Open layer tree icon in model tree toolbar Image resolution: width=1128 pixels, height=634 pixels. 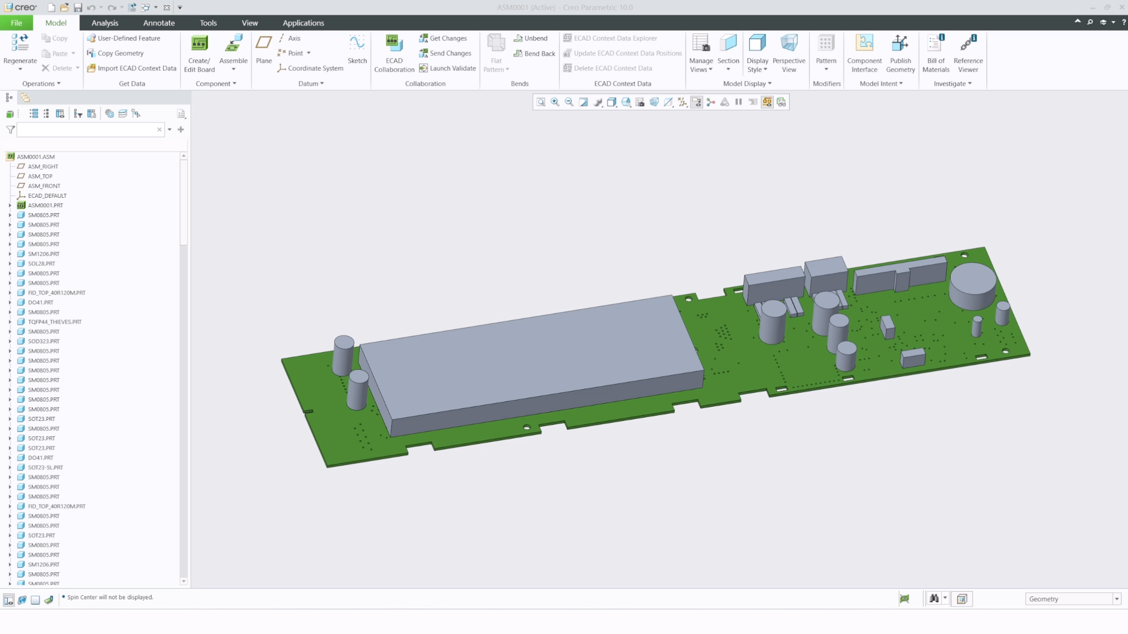(x=123, y=114)
